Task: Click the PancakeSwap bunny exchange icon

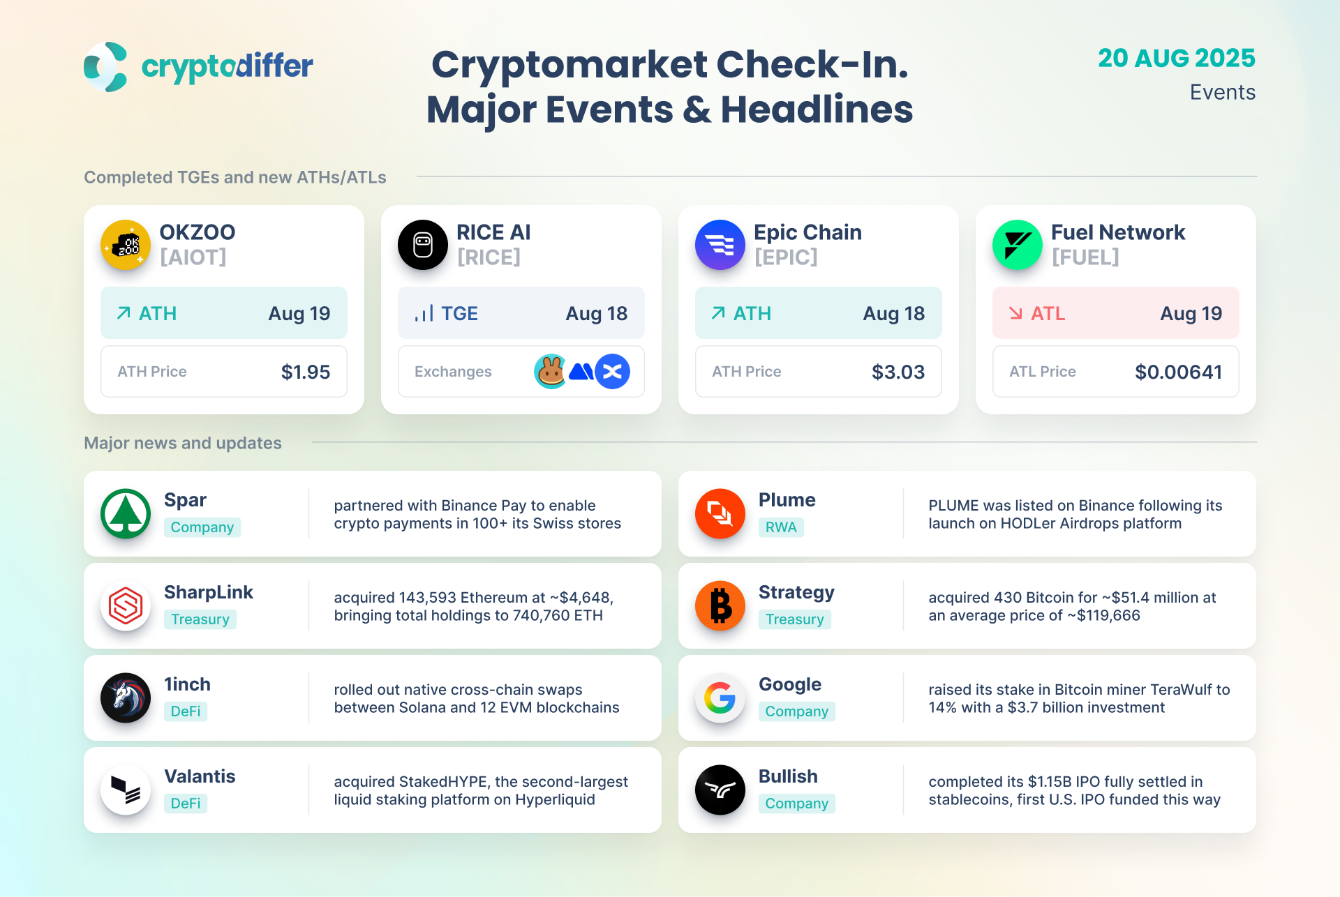Action: 551,372
